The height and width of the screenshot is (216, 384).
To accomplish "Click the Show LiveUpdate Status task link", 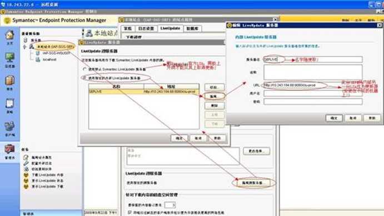I will click(x=47, y=181).
